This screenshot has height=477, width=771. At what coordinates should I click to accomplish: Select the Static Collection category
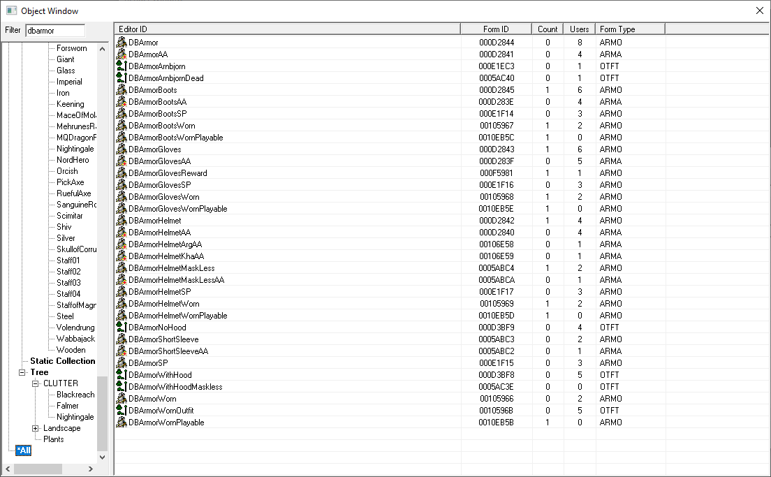click(x=63, y=361)
